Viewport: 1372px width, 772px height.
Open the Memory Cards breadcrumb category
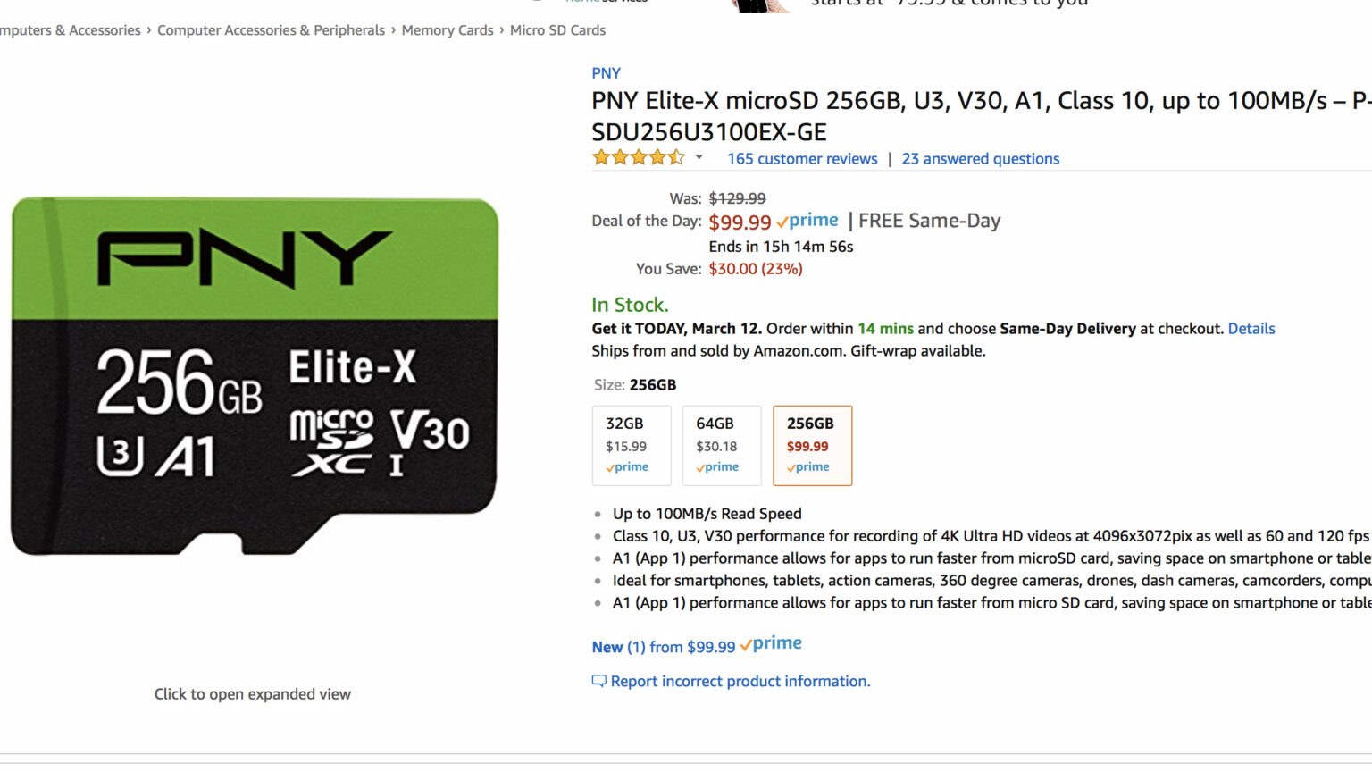448,29
